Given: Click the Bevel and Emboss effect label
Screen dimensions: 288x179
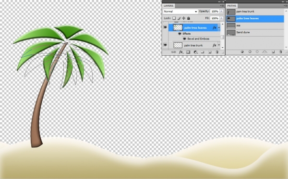Looking at the screenshot, I should tap(198, 38).
